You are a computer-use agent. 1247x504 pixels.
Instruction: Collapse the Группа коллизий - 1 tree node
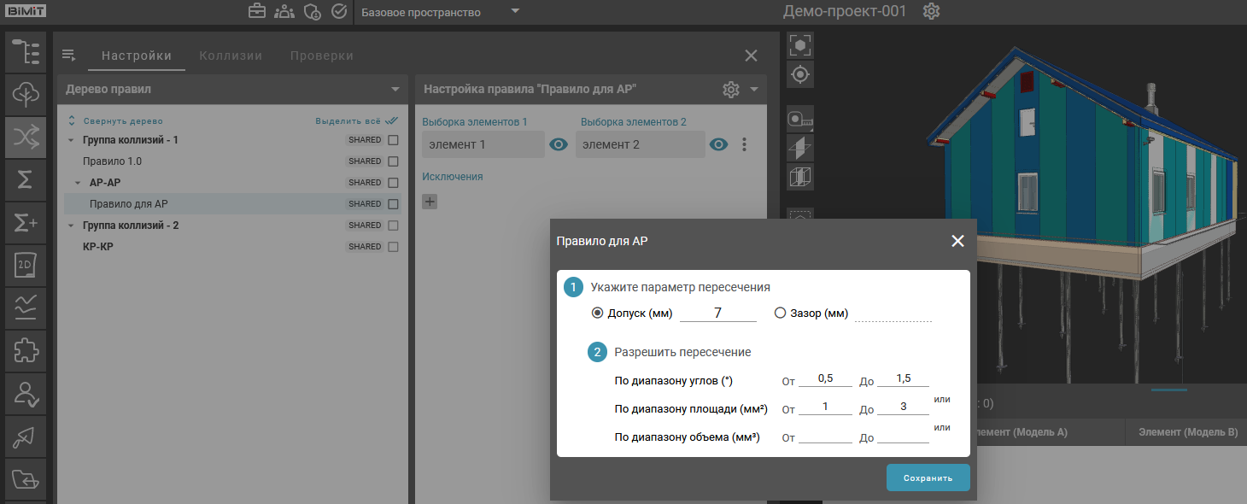70,140
